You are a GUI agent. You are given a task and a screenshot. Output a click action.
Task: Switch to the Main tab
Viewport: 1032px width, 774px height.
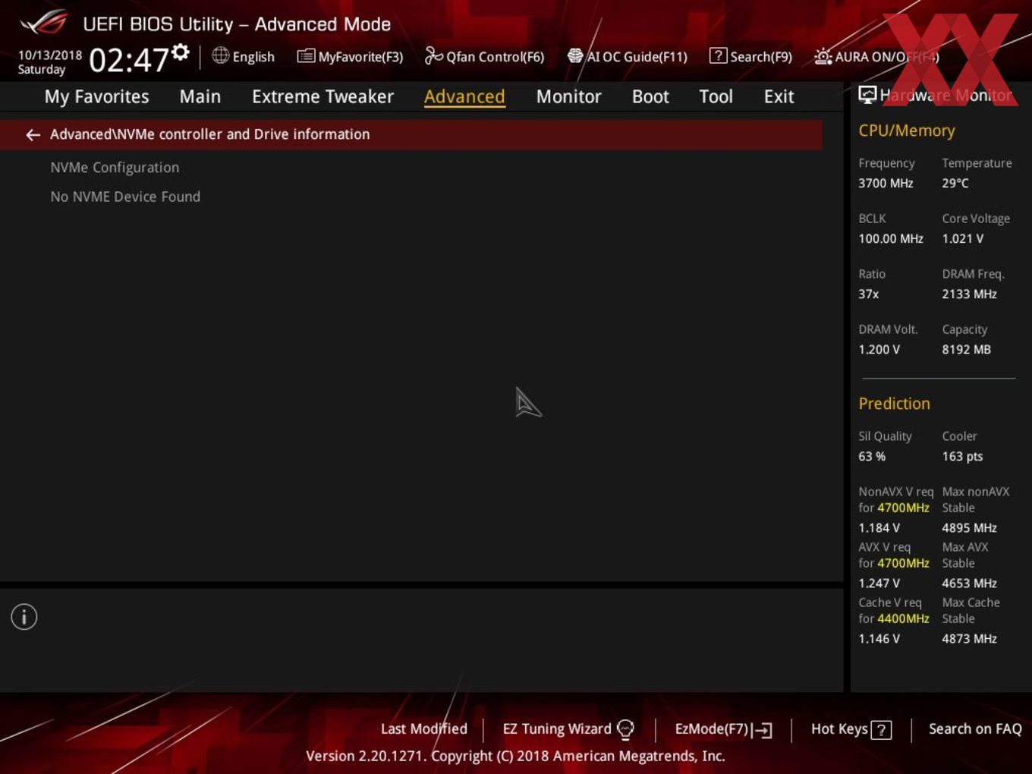(x=200, y=96)
